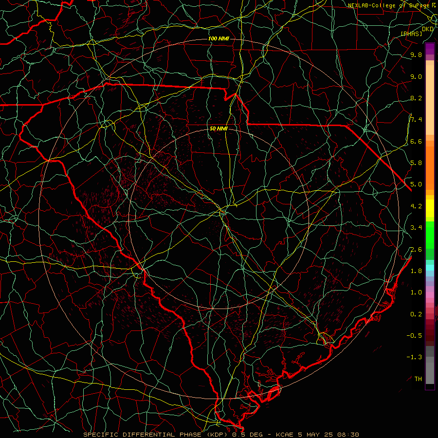
Task: Click the 50 NMI range ring label
Action: 219,128
